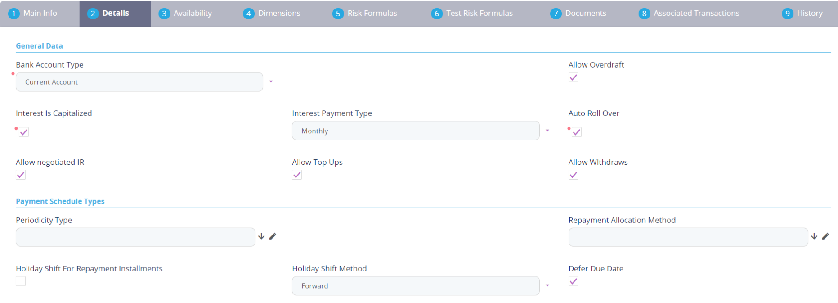Uncheck the Interest Is Capitalized checkbox
The height and width of the screenshot is (303, 838).
[x=24, y=132]
